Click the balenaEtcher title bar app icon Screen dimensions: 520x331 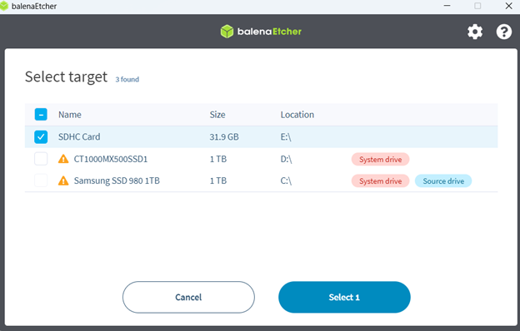3,6
